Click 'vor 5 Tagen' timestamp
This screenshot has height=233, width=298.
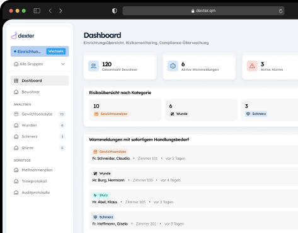[x=176, y=158]
